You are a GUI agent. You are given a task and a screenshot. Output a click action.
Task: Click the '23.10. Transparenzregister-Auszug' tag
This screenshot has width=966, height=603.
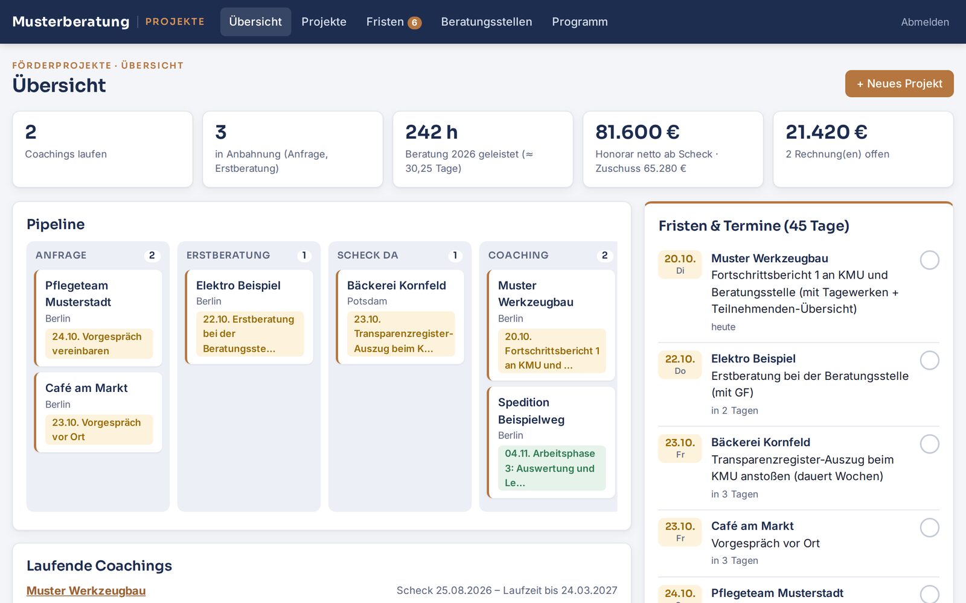401,333
